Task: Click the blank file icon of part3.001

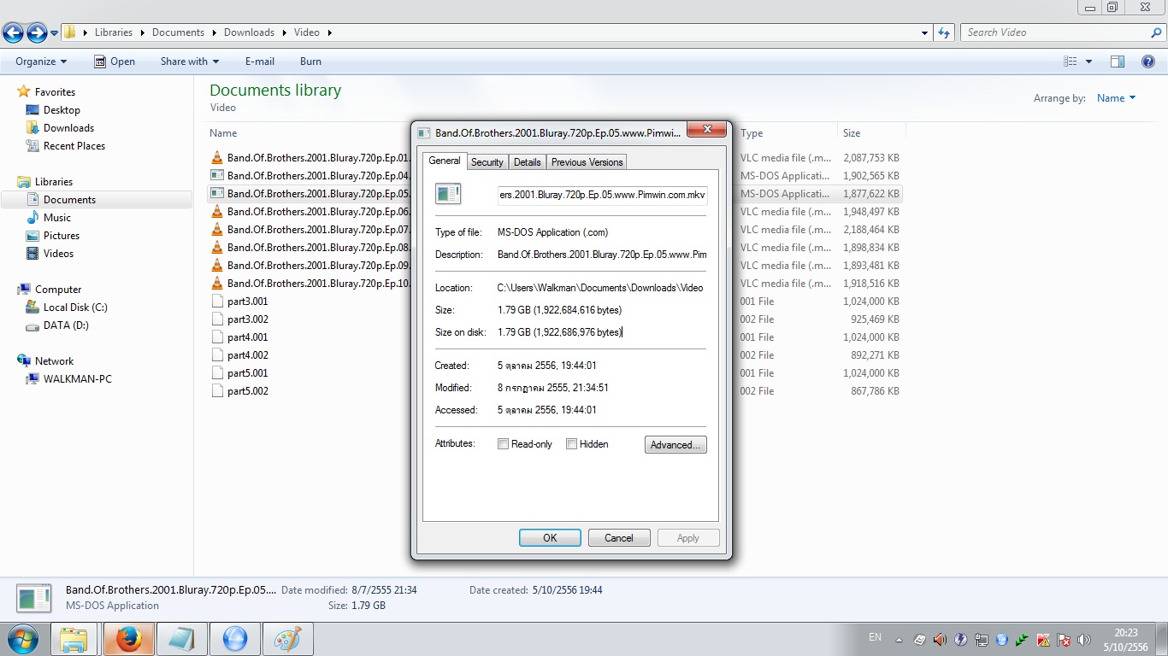Action: tap(217, 302)
